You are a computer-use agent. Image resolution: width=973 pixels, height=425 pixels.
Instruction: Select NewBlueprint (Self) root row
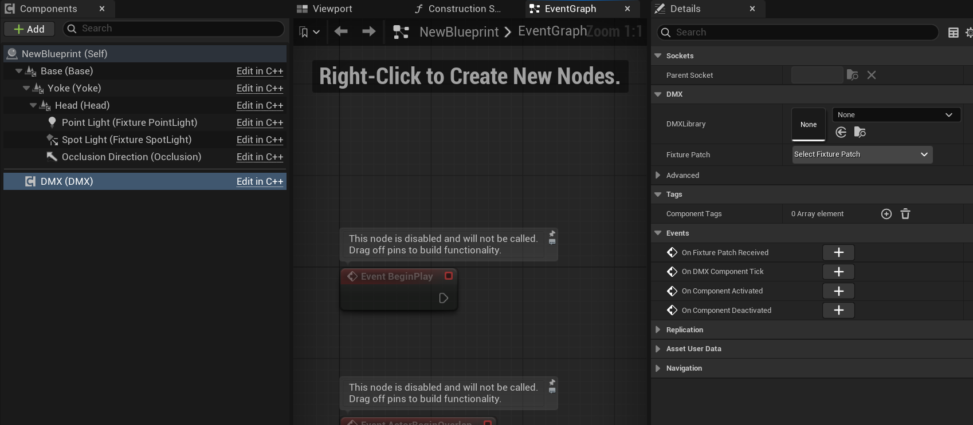145,54
